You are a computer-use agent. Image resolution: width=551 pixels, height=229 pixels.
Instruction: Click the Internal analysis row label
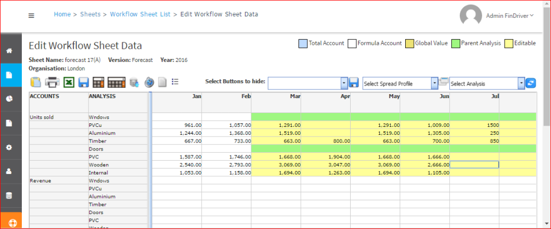point(118,173)
